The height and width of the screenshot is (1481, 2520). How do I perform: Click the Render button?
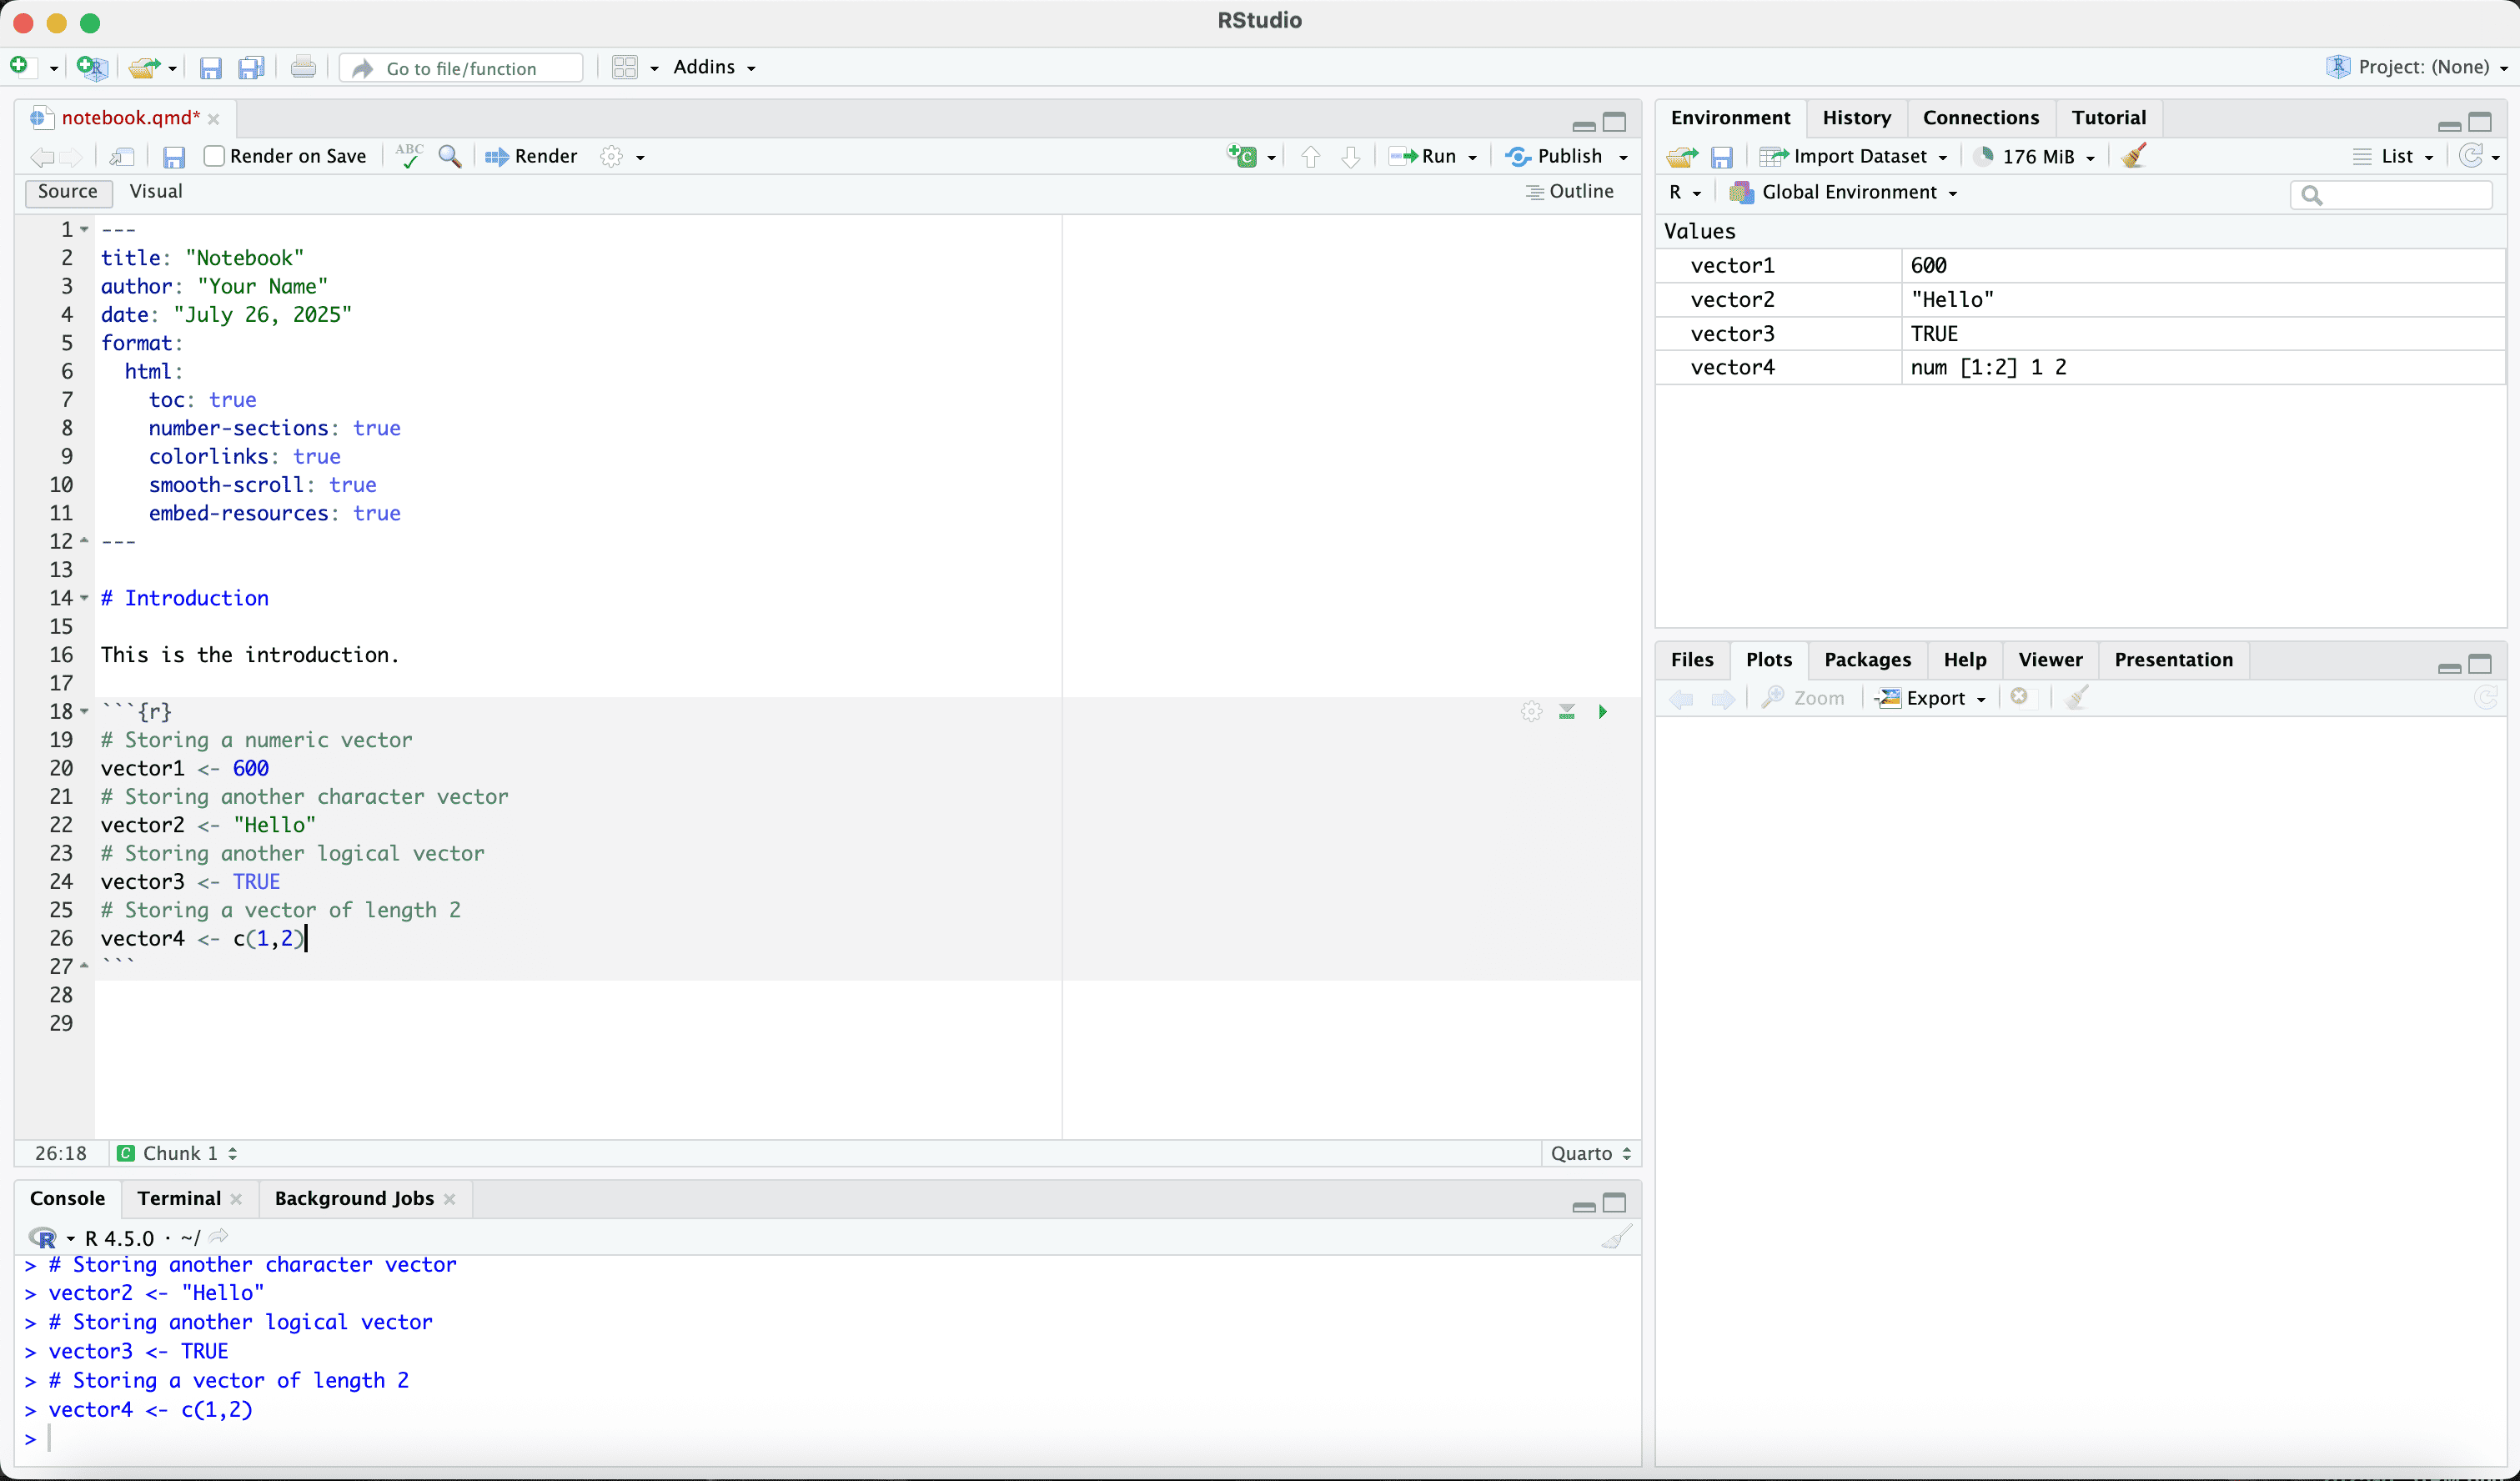pyautogui.click(x=531, y=156)
